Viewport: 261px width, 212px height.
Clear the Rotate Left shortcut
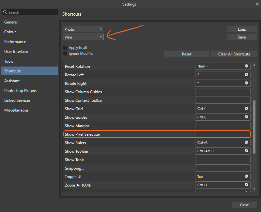[246, 74]
